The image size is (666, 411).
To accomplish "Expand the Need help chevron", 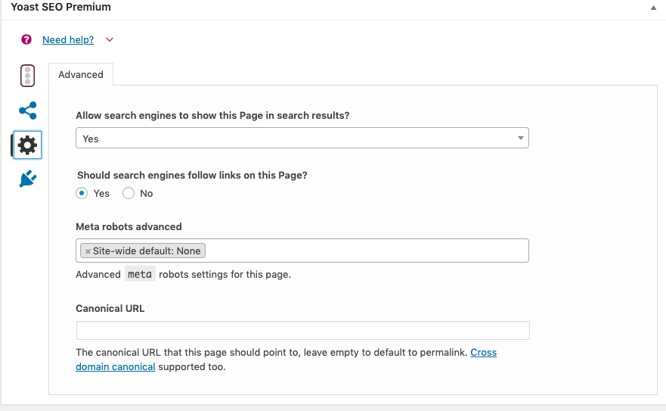I will (x=110, y=39).
